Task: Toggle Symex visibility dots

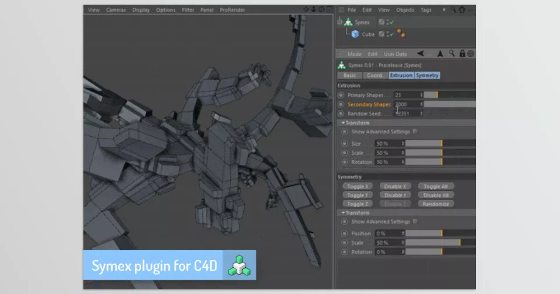Action: tap(388, 22)
